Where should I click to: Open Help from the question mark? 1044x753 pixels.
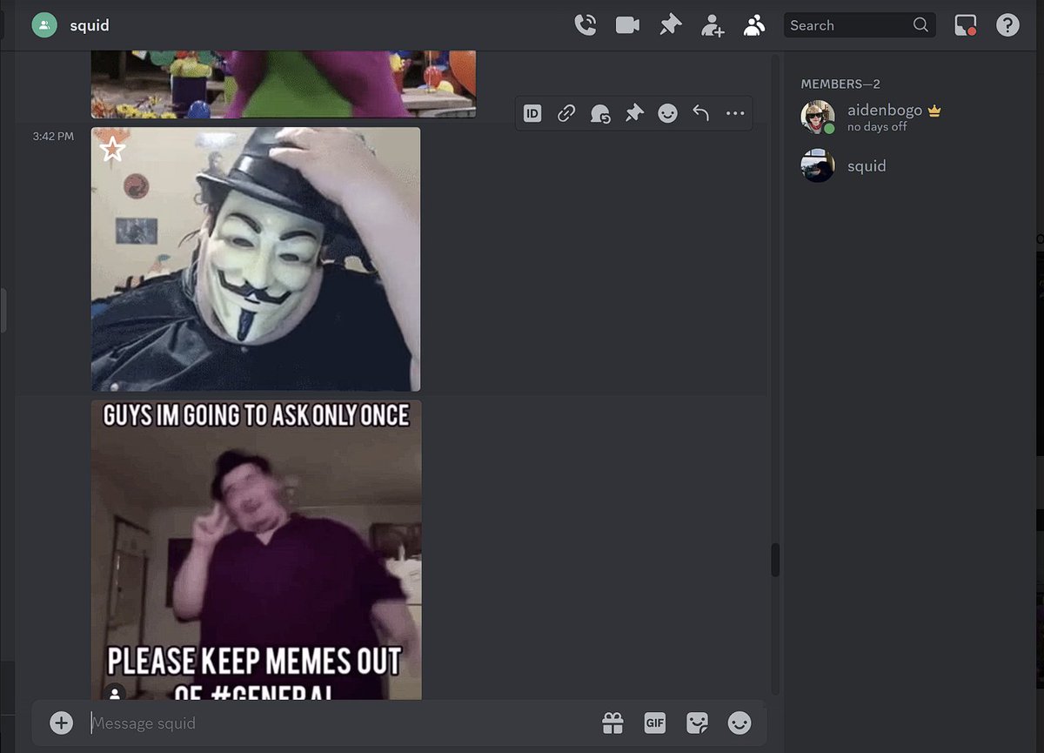pos(1007,25)
